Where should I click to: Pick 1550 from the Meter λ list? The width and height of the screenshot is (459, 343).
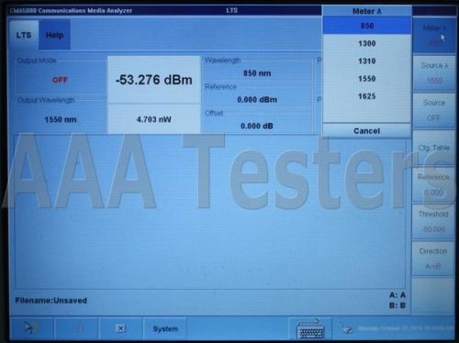click(367, 79)
